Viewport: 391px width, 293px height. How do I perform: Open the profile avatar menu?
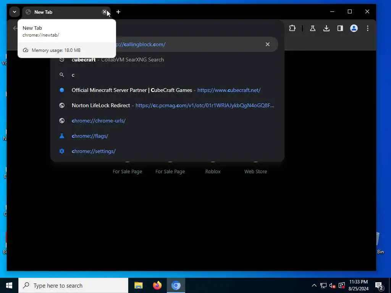[x=354, y=28]
